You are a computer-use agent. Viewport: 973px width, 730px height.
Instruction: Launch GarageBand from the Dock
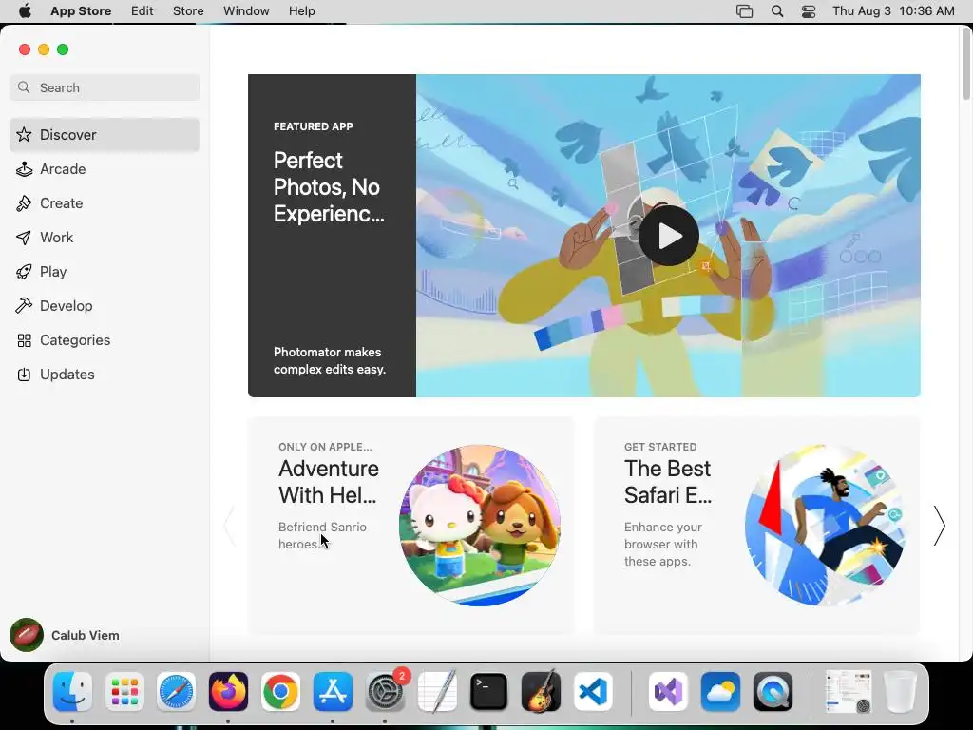[541, 692]
